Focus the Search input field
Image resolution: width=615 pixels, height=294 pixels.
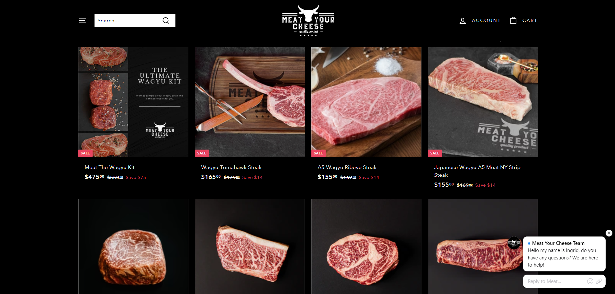click(128, 21)
